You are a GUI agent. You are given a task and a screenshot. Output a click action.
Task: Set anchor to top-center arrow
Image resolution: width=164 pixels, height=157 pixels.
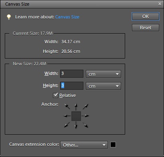(76, 107)
